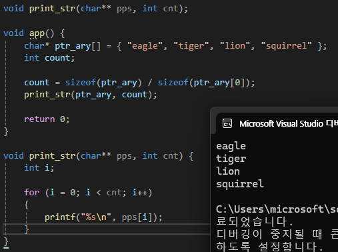The width and height of the screenshot is (338, 252).
Task: Click the "int count;" declaration line
Action: (x=49, y=58)
